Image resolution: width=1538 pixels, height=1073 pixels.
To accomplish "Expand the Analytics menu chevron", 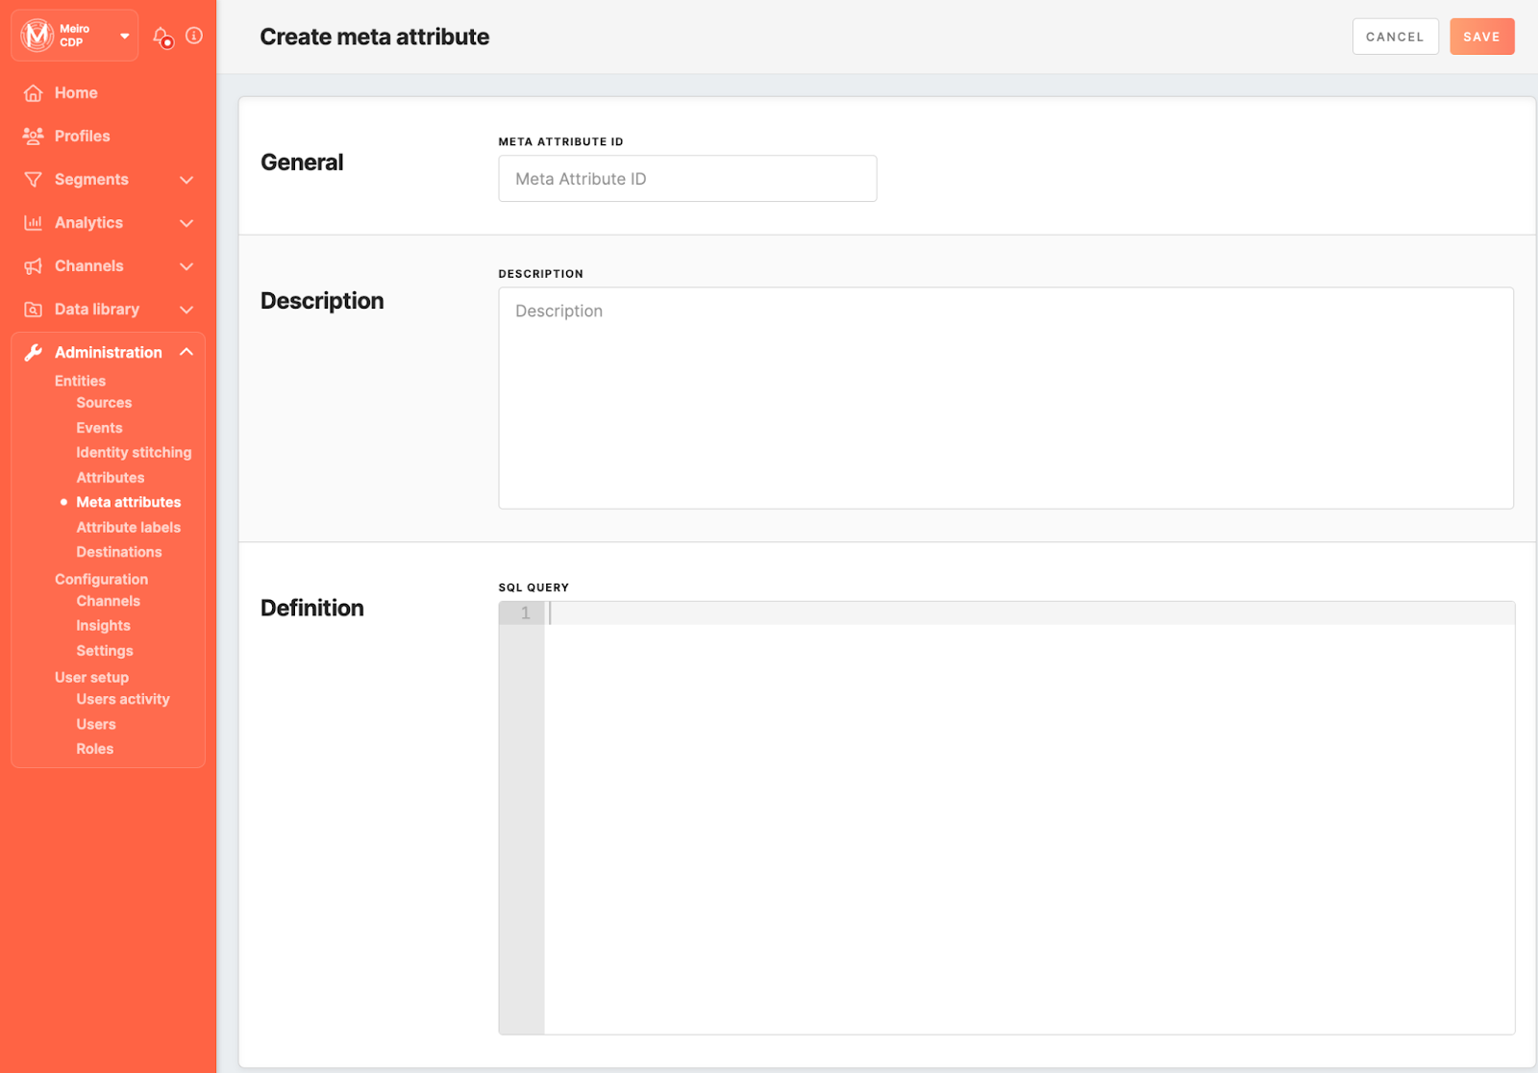I will 186,223.
